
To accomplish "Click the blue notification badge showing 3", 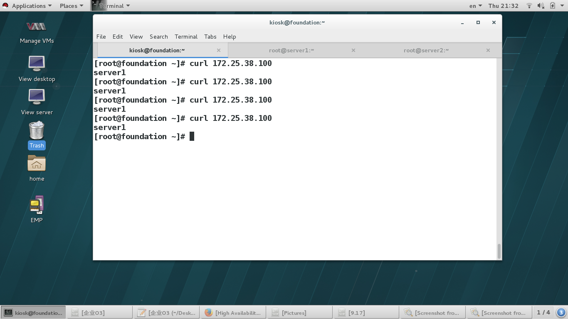I will 561,312.
